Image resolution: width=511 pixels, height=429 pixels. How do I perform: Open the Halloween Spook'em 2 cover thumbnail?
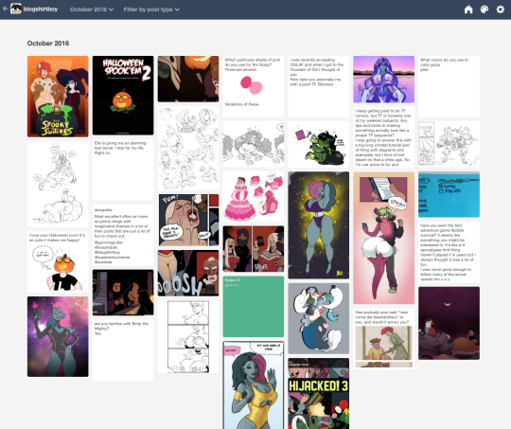[x=123, y=96]
